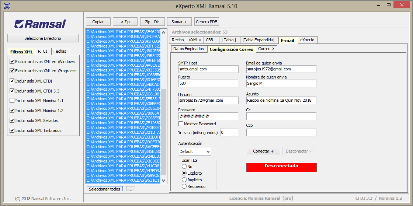Viewport: 413px width, 206px height.
Task: Check the Mostrar Password box
Action: coord(181,124)
